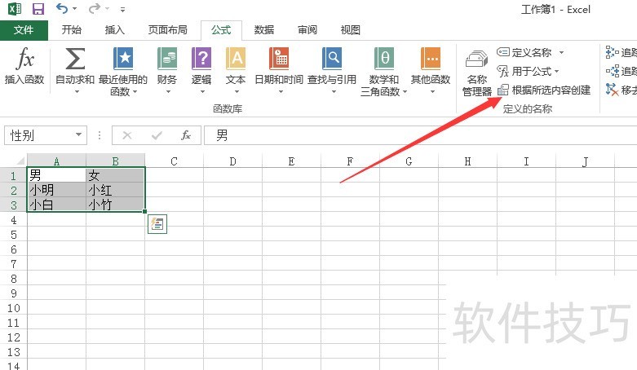Select row 10 header
The width and height of the screenshot is (637, 370).
[13, 308]
